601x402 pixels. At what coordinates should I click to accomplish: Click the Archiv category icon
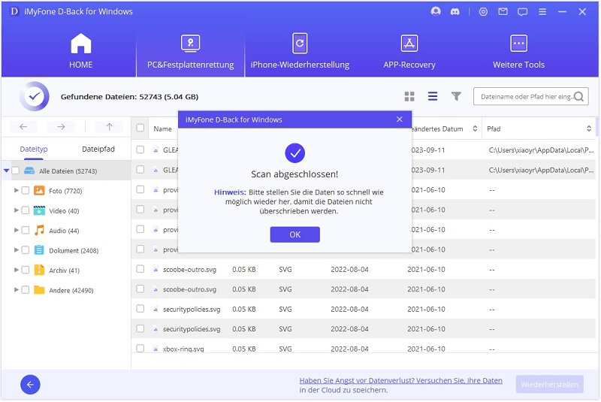(39, 271)
